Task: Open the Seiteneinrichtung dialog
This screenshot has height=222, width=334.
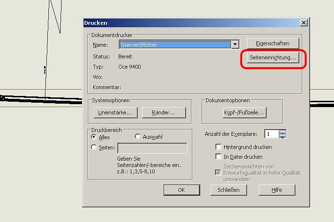Action: [x=273, y=57]
